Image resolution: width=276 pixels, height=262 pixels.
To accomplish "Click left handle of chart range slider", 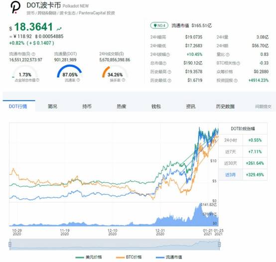I will click(10, 244).
